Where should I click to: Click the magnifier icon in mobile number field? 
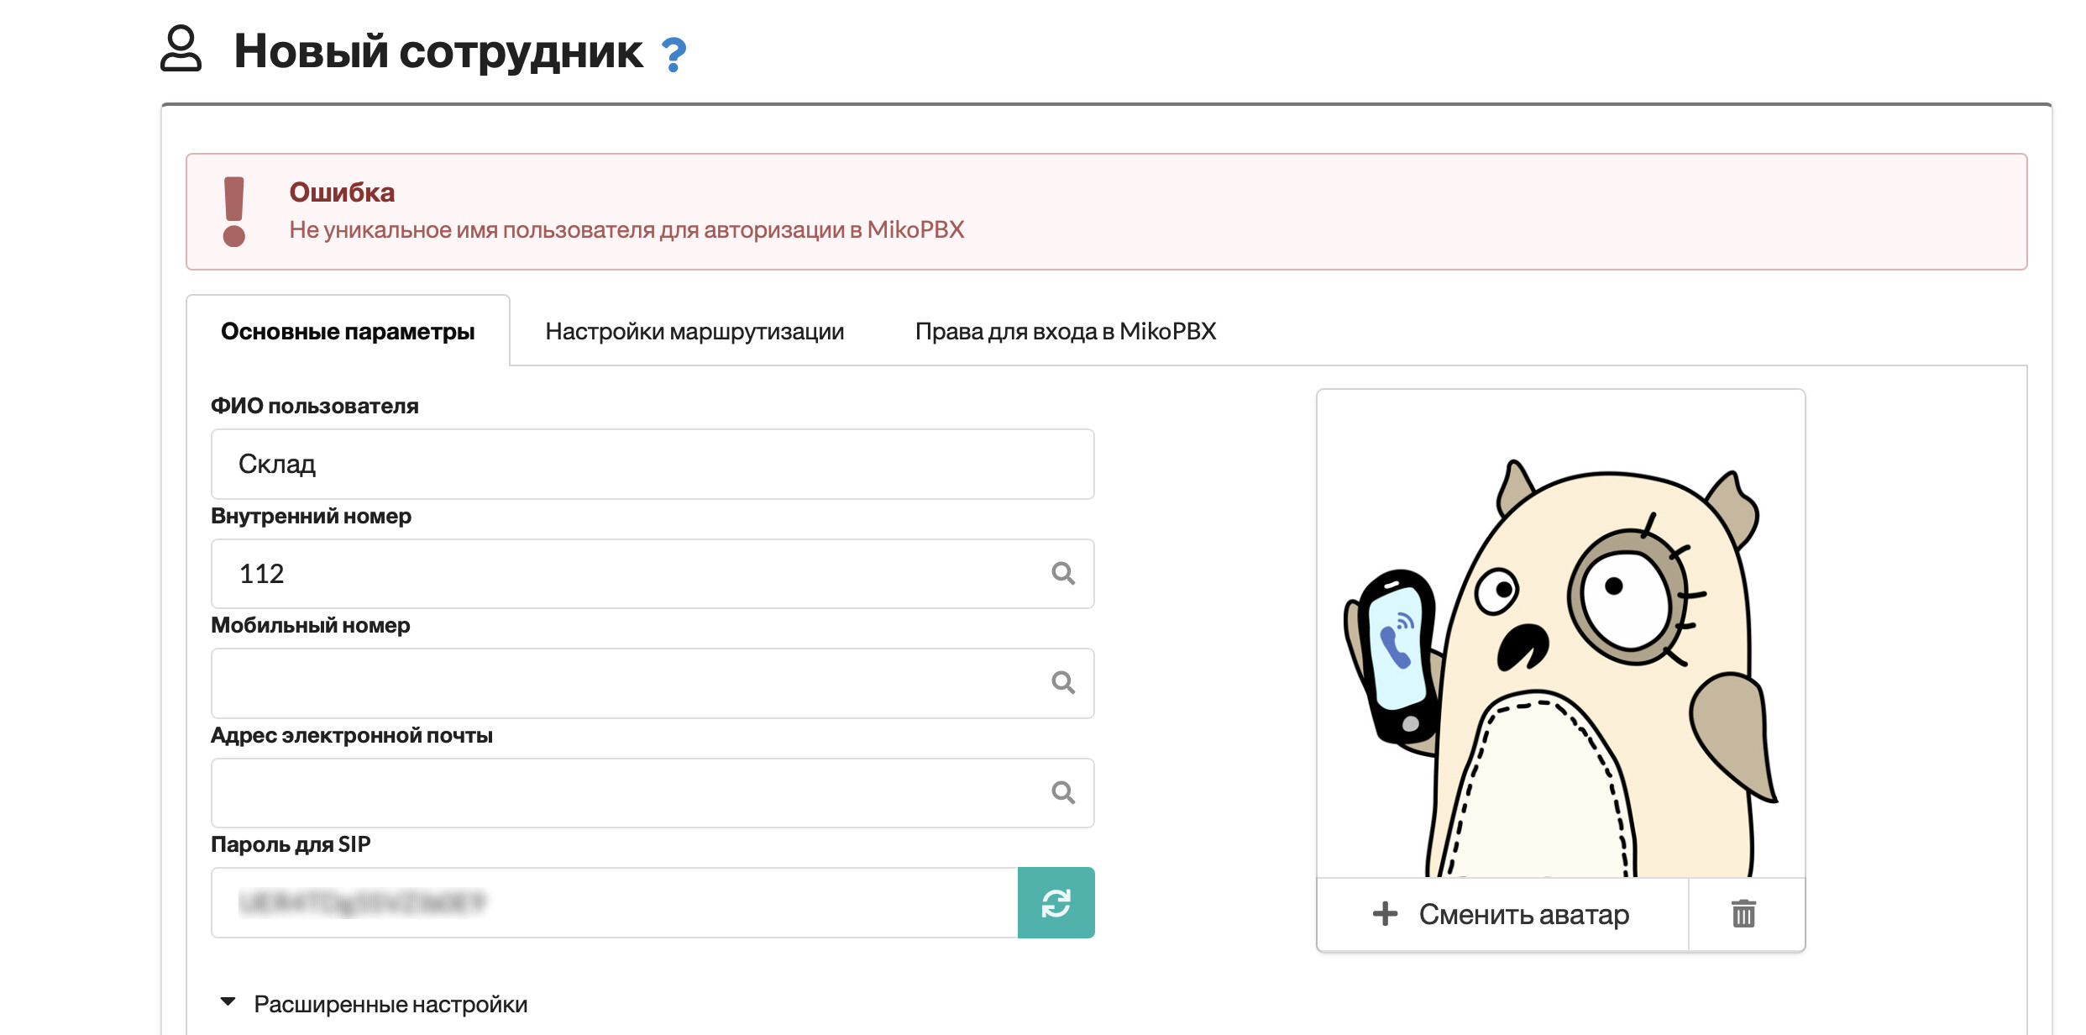tap(1063, 683)
